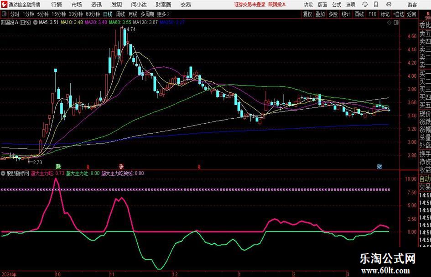
Task: Select the 日线 daily chart tab
Action: pos(108,14)
